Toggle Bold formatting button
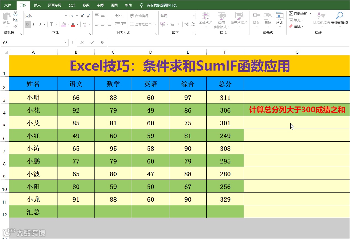350x239 pixels. click(x=27, y=24)
